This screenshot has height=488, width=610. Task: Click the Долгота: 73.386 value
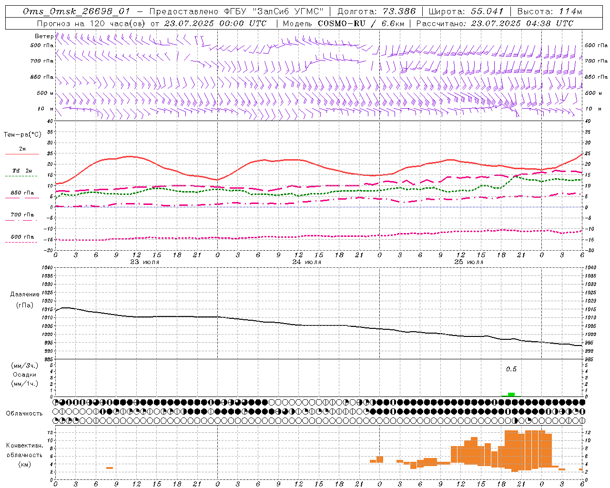coord(376,11)
